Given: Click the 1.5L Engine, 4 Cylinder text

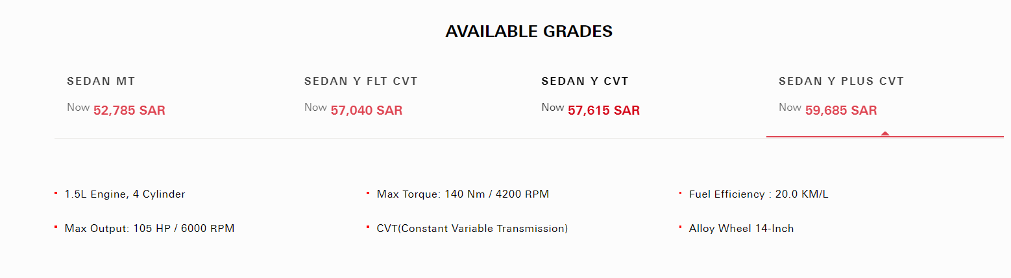Looking at the screenshot, I should tap(125, 194).
